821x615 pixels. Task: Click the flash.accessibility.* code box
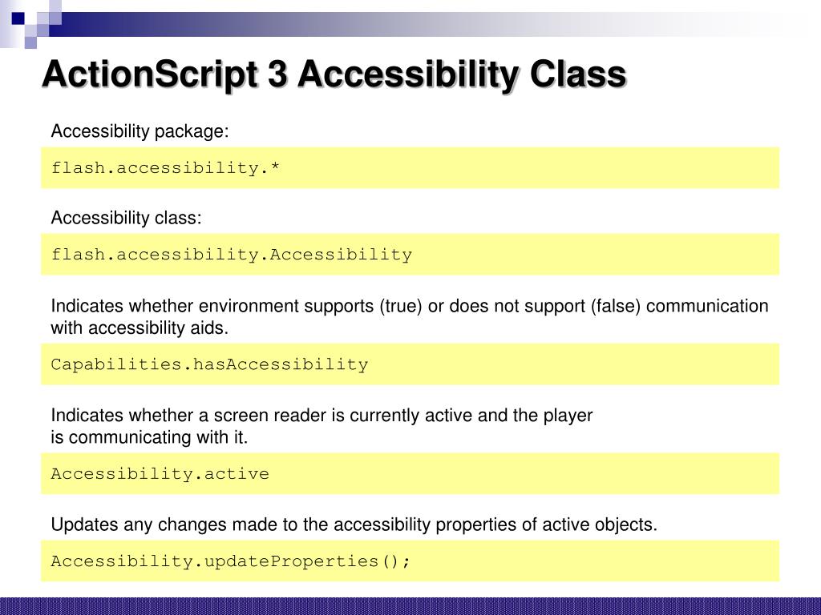pos(410,168)
